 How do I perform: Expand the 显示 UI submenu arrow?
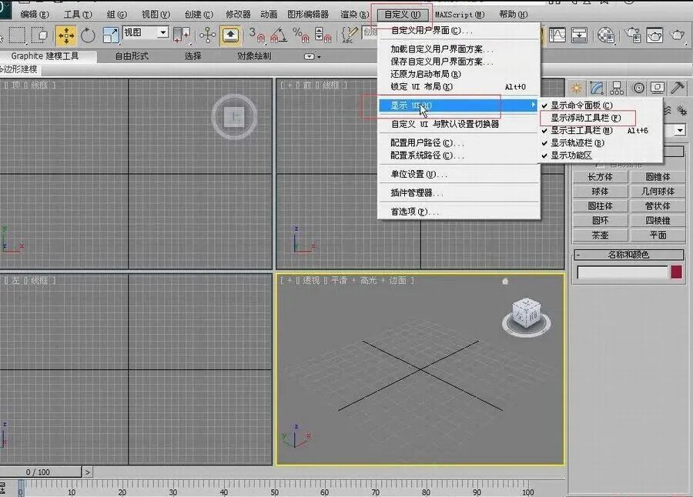click(533, 105)
